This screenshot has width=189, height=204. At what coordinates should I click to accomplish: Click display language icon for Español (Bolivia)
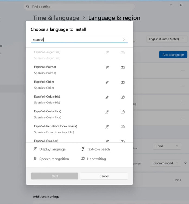point(107,68)
